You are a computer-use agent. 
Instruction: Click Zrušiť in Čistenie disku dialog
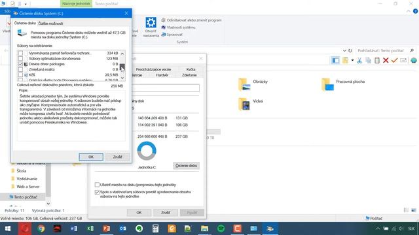[x=118, y=157]
